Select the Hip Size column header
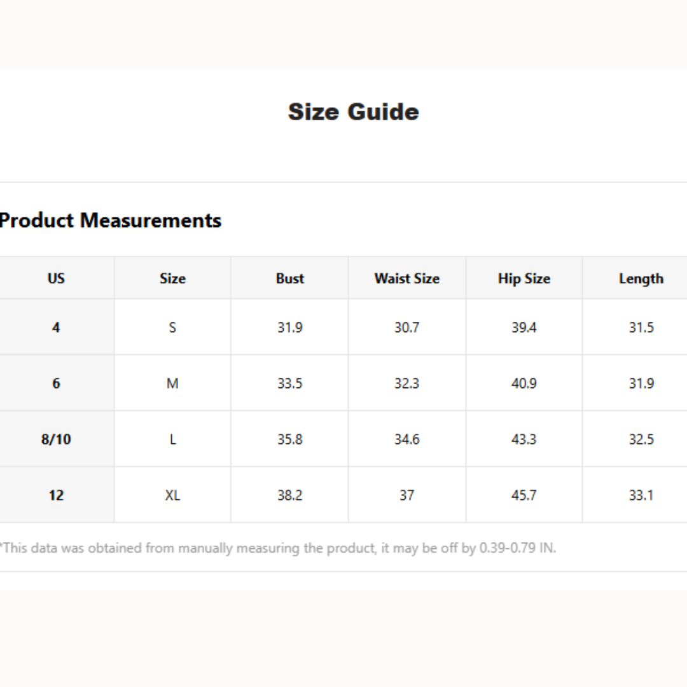The width and height of the screenshot is (687, 687). 524,279
